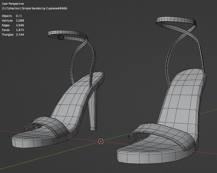
Task: Click the bottom tip of the left heel
Action: pyautogui.click(x=93, y=129)
